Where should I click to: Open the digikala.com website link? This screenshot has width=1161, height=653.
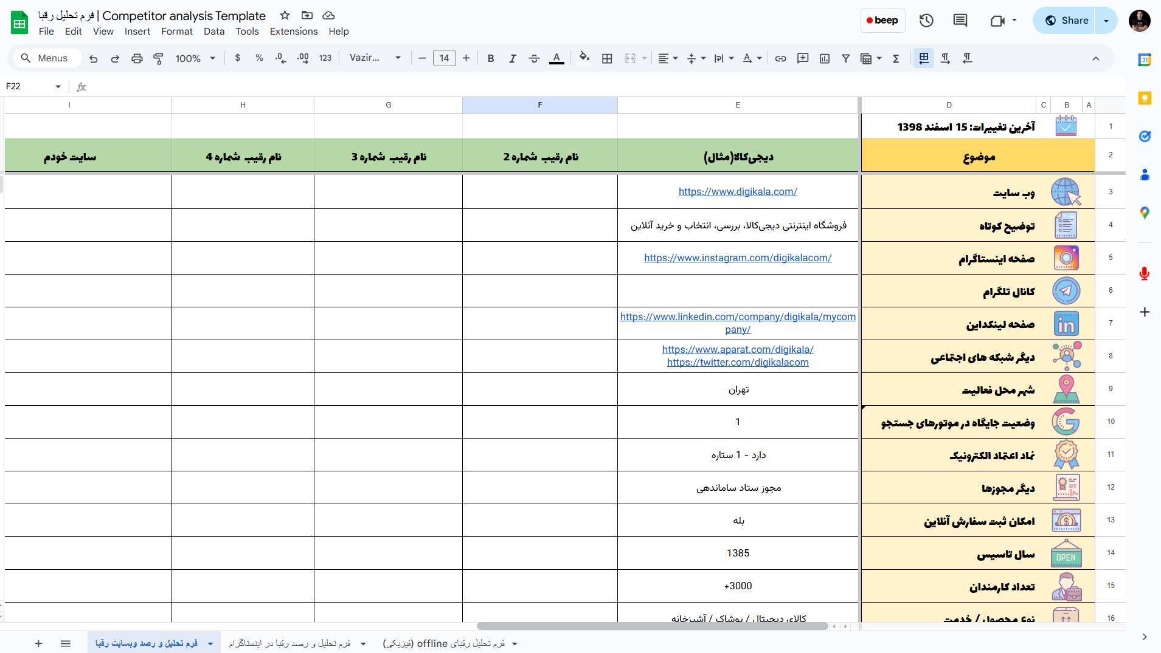(737, 191)
